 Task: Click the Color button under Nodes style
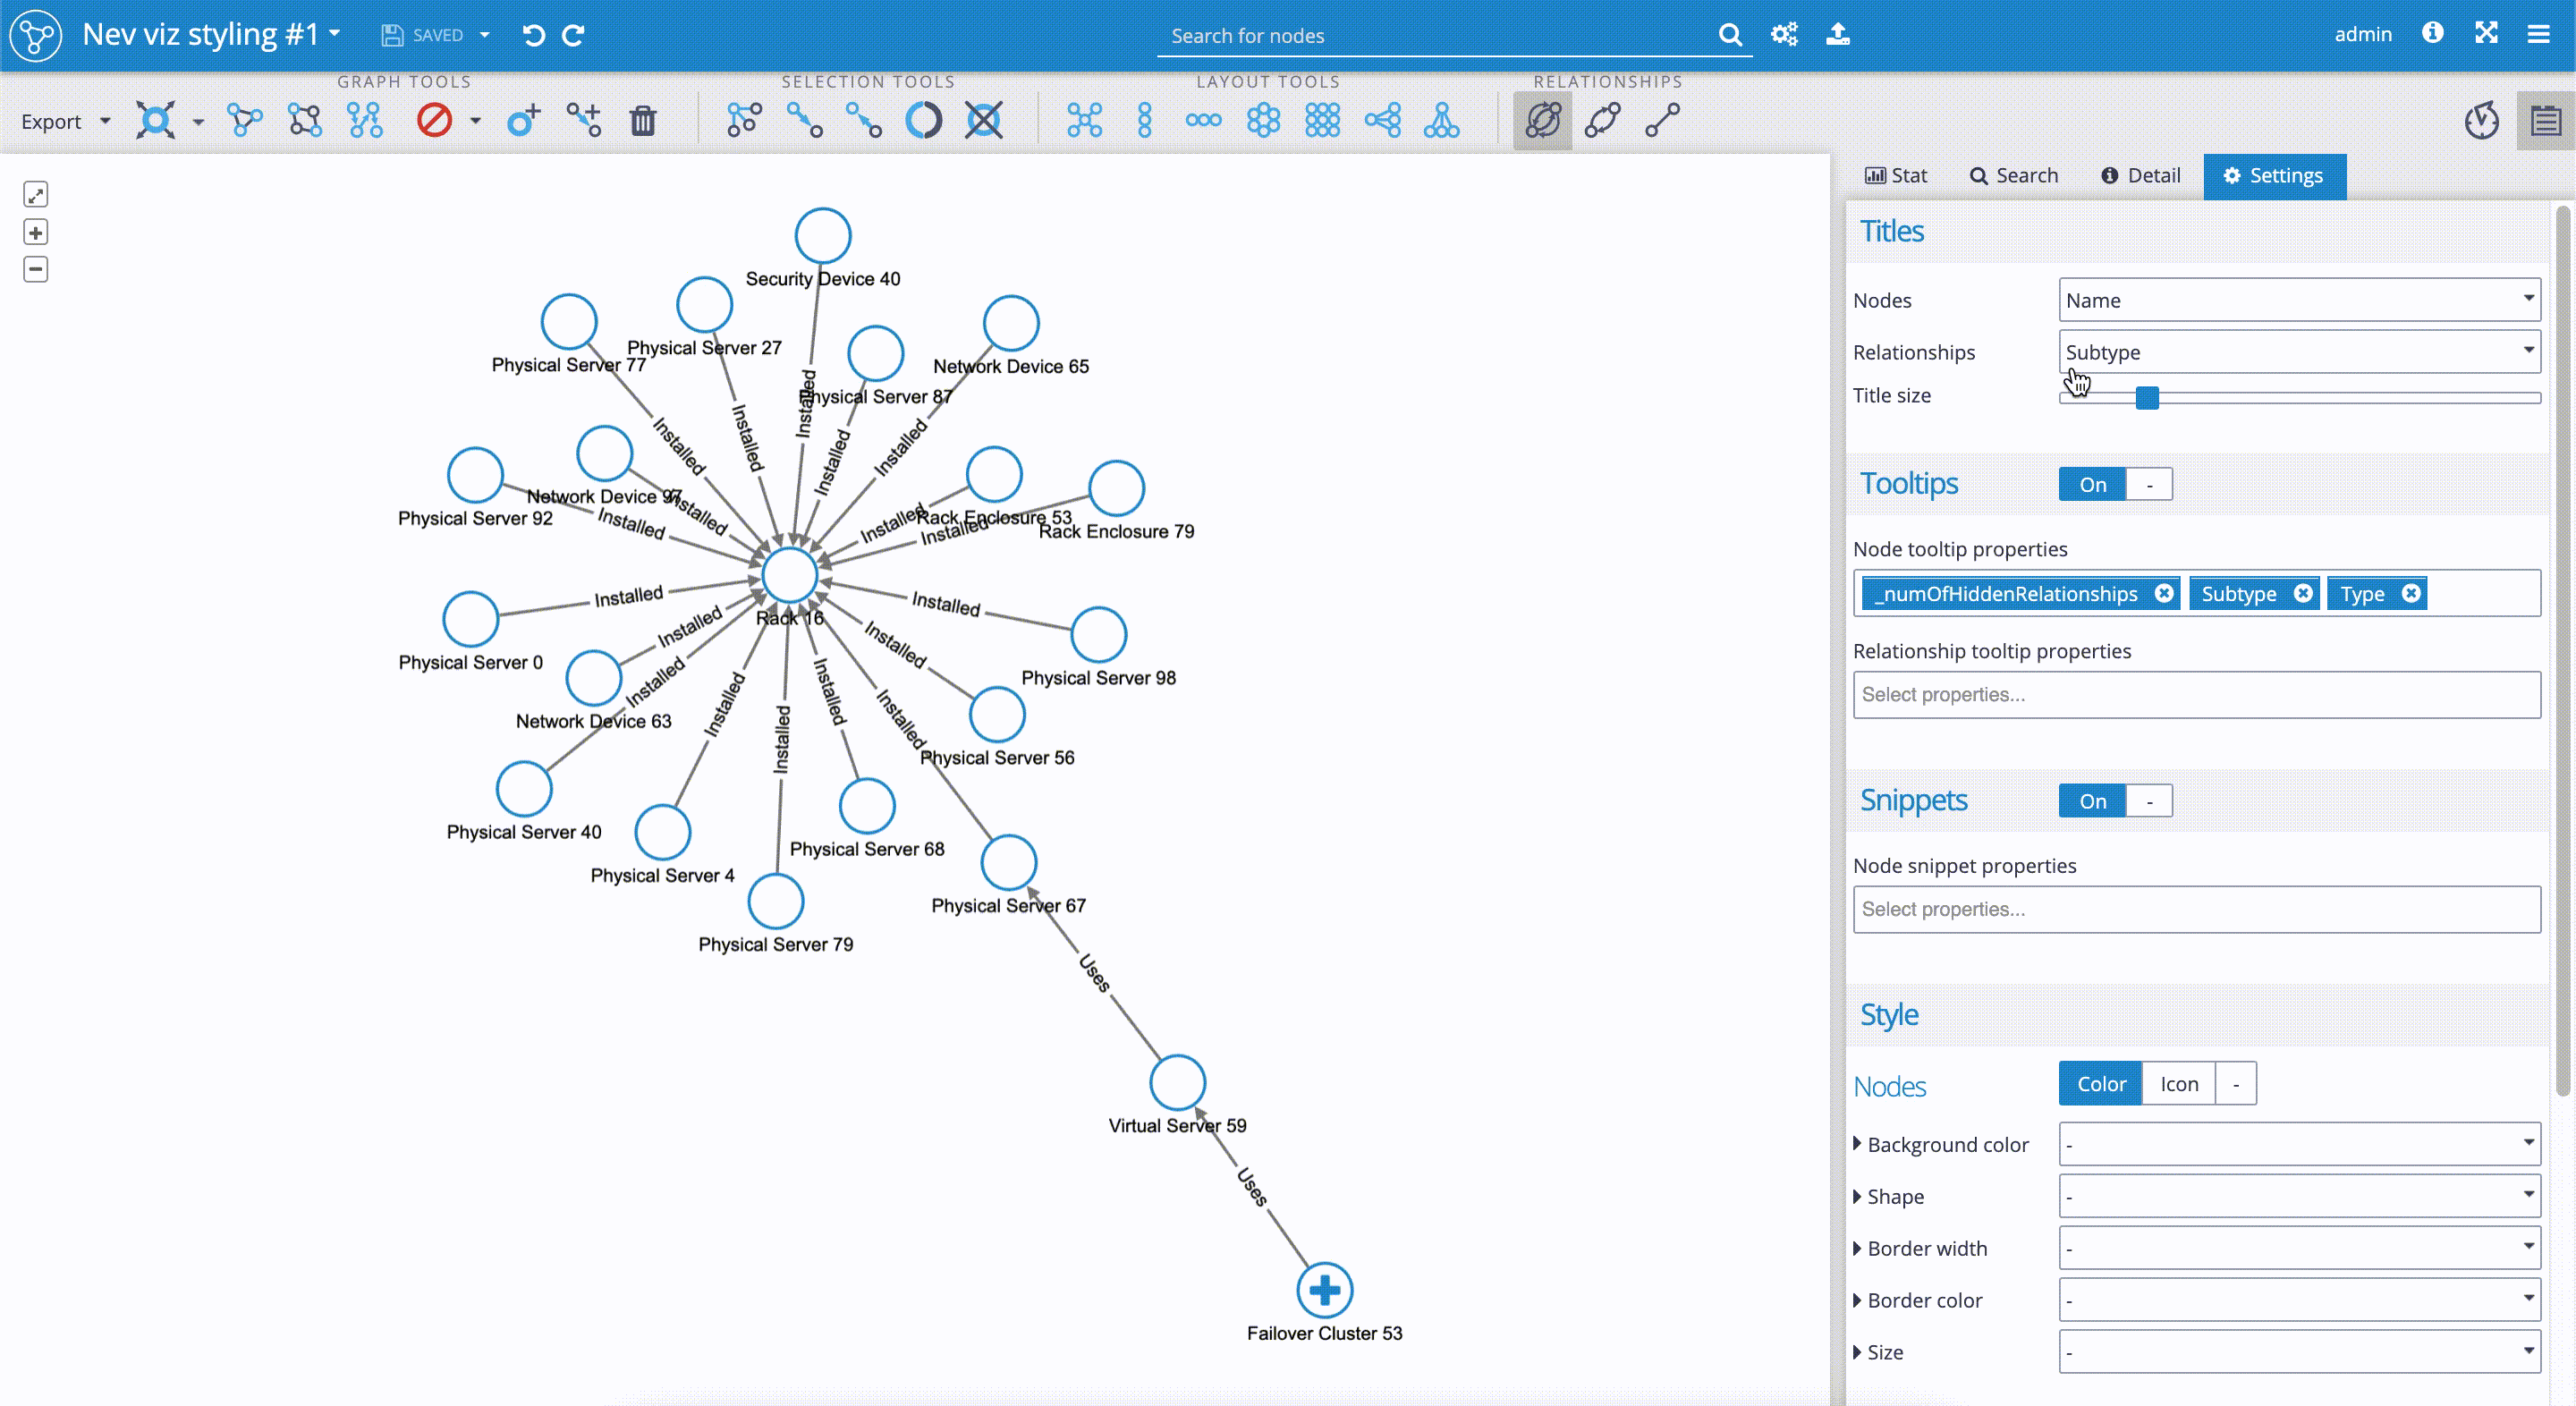(x=2102, y=1084)
